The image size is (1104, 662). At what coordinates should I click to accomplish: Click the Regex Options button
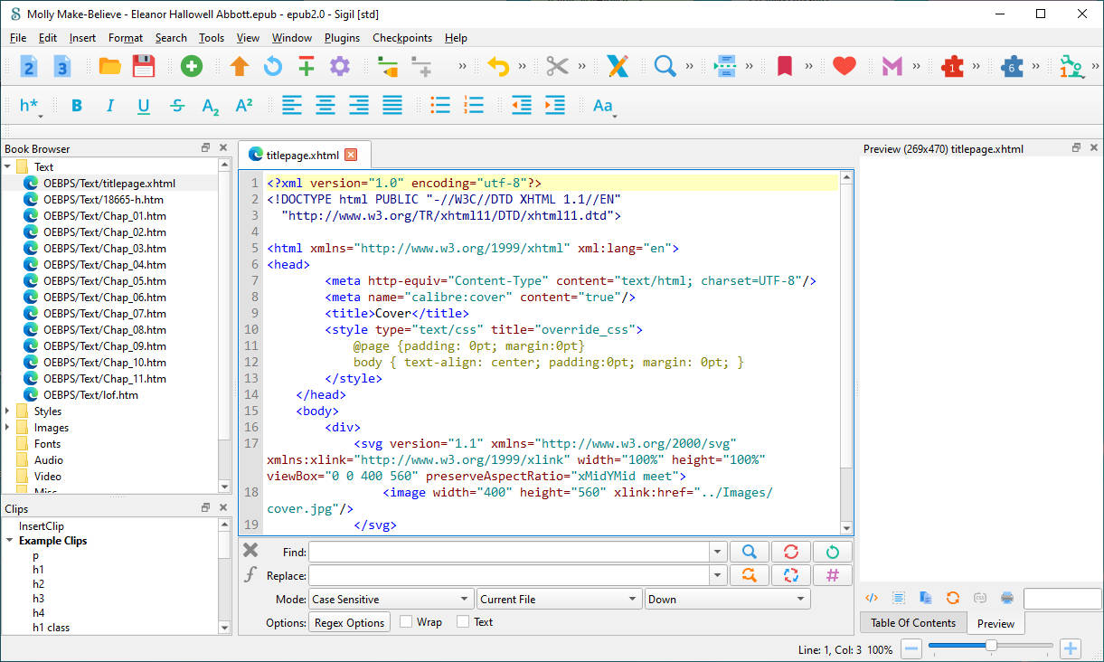351,622
